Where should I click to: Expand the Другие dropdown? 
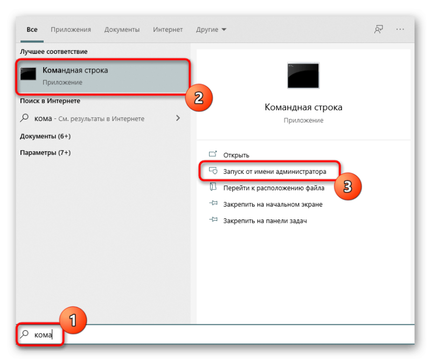pos(211,30)
